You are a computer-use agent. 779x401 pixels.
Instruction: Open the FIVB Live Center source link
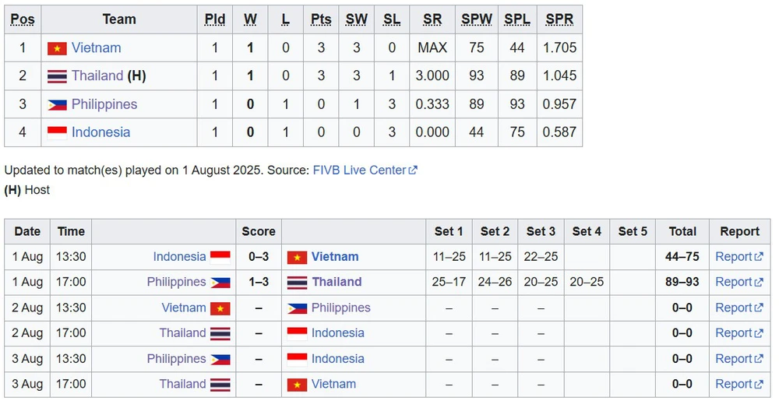click(x=359, y=171)
